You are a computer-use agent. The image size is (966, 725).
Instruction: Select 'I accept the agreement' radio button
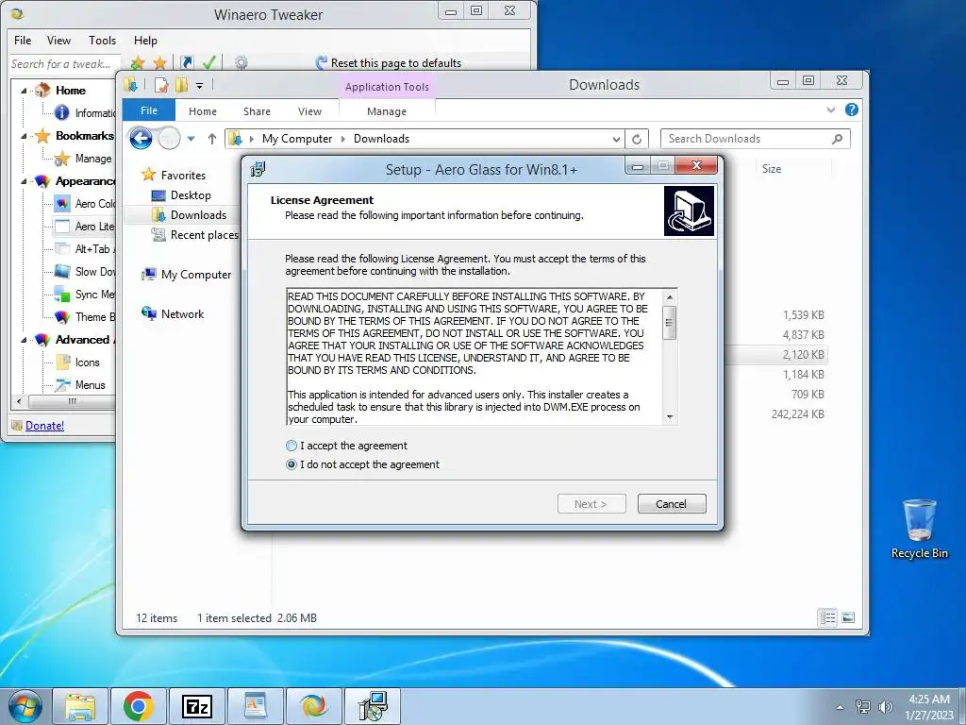291,446
